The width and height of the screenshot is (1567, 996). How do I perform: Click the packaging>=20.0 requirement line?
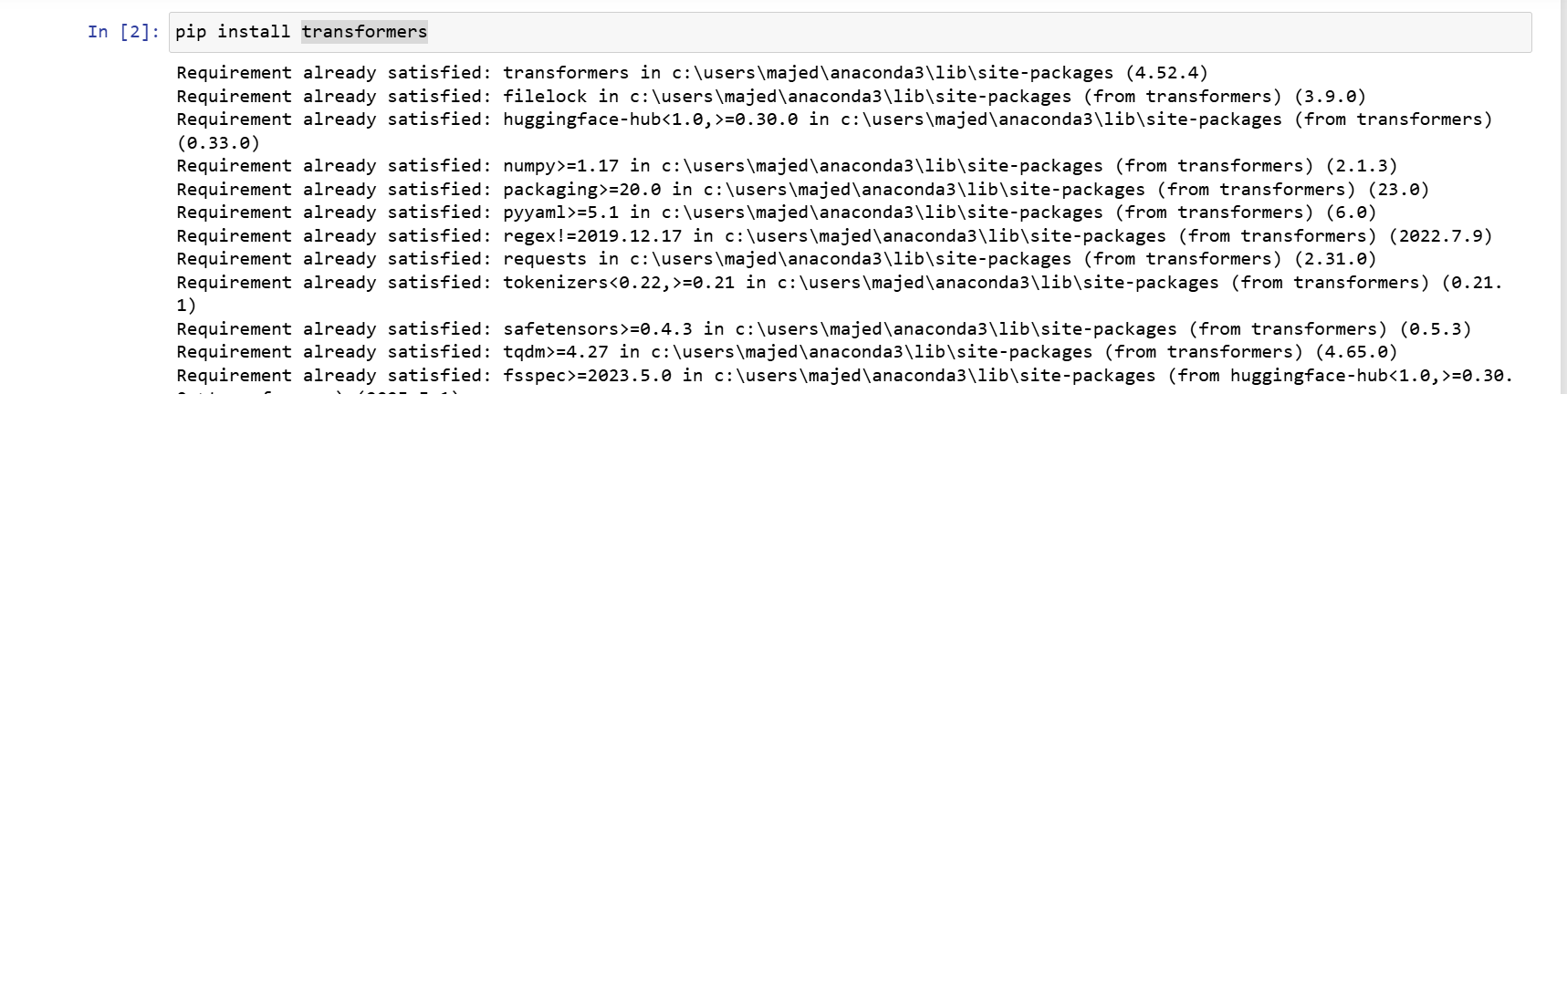point(802,190)
